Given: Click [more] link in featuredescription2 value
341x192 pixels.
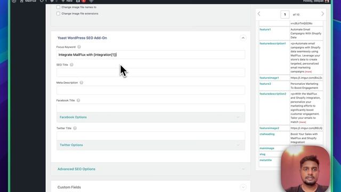Looking at the screenshot, I should point(303,122).
